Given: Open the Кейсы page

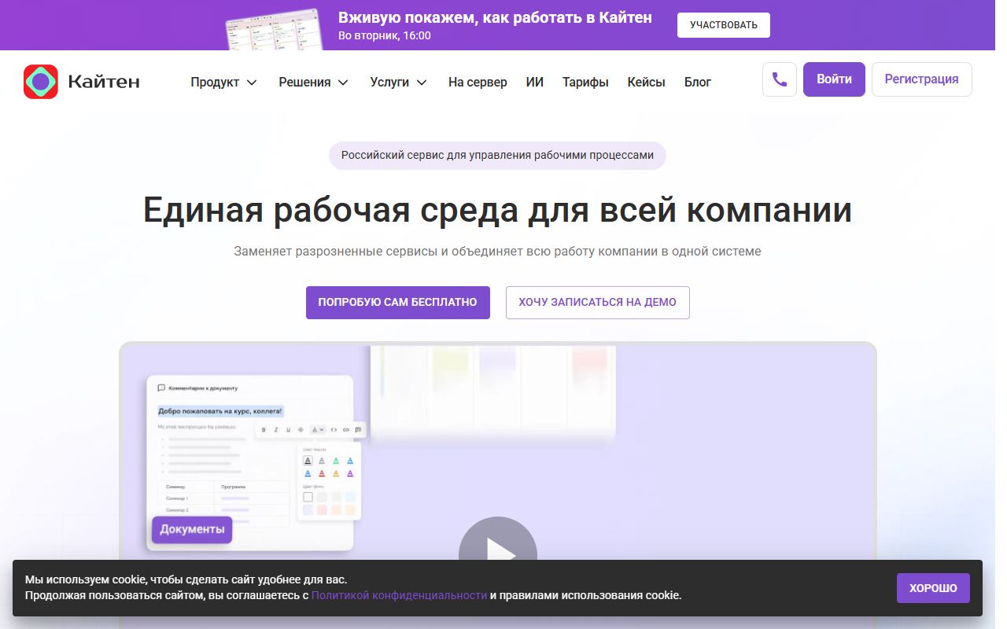Looking at the screenshot, I should click(x=647, y=82).
